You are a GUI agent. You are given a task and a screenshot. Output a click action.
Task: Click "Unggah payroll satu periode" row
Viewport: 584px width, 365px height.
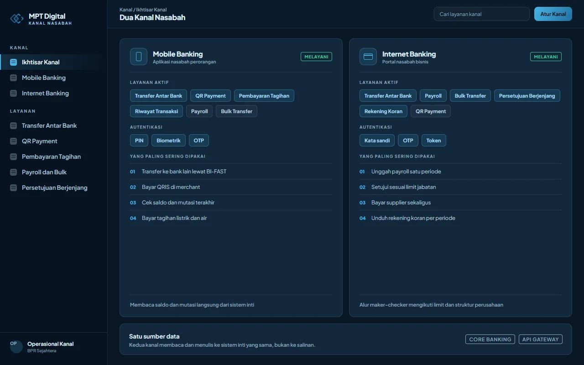460,172
